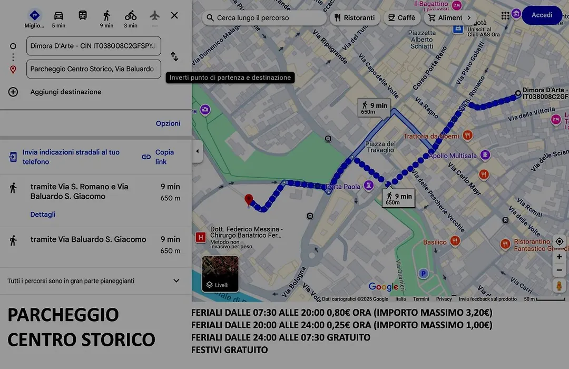
Task: Click the bus stop icon on Via Romiti
Action: tap(505, 220)
